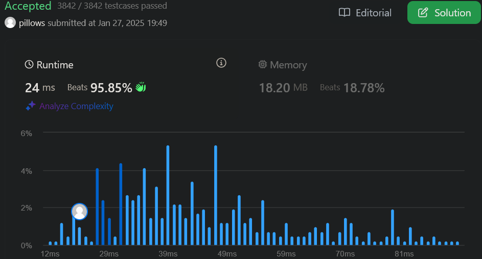Click the user avatar marker on chart
482x259 pixels.
[79, 212]
